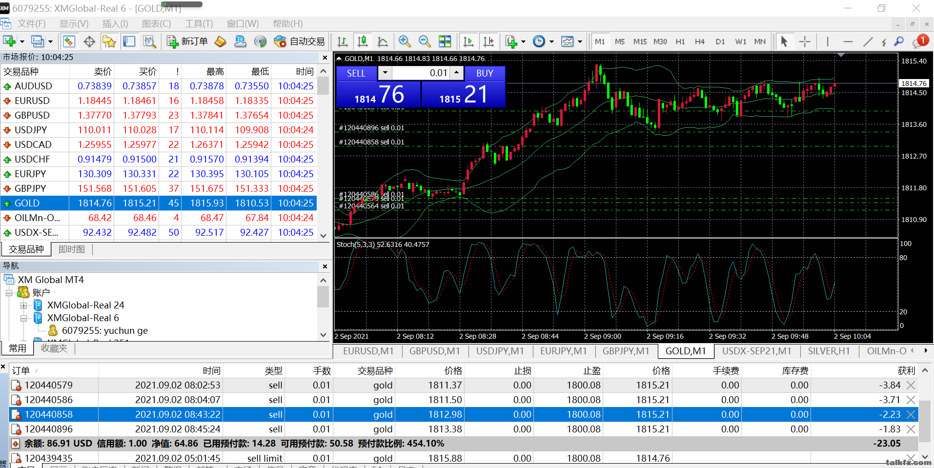Viewport: 934px width, 468px height.
Task: Increase lot volume with the up arrow
Action: coord(456,73)
